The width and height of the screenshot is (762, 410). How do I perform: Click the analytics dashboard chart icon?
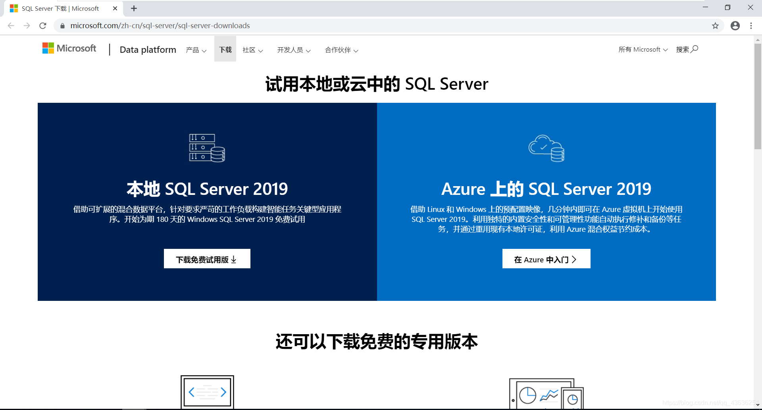click(546, 393)
